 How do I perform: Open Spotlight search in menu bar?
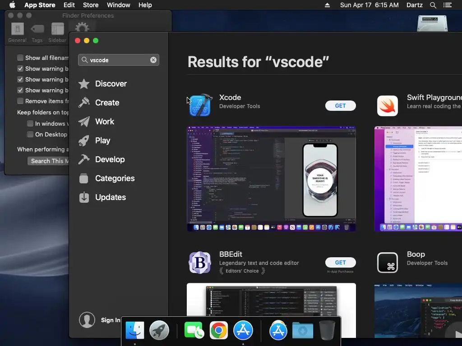tap(433, 5)
